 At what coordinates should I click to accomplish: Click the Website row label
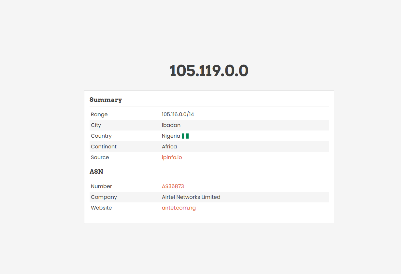pos(101,208)
